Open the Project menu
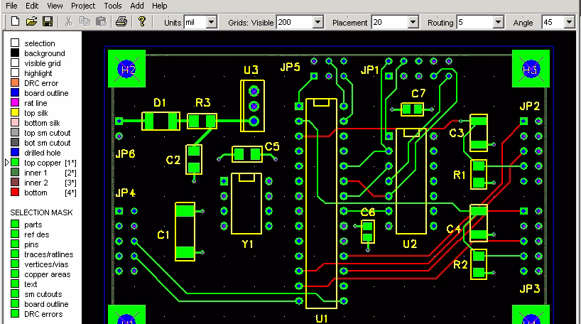Viewport: 581px width, 324px height. point(83,6)
